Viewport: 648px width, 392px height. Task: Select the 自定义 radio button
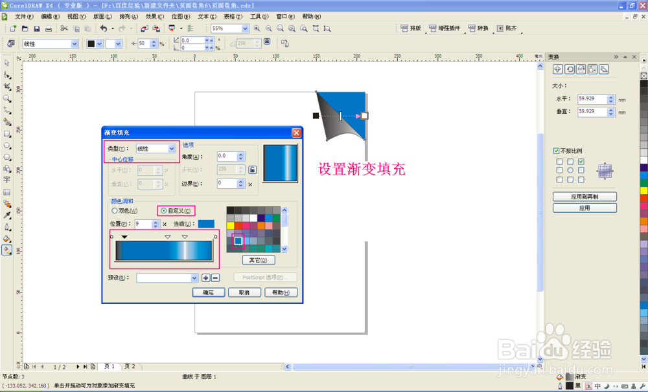(163, 210)
